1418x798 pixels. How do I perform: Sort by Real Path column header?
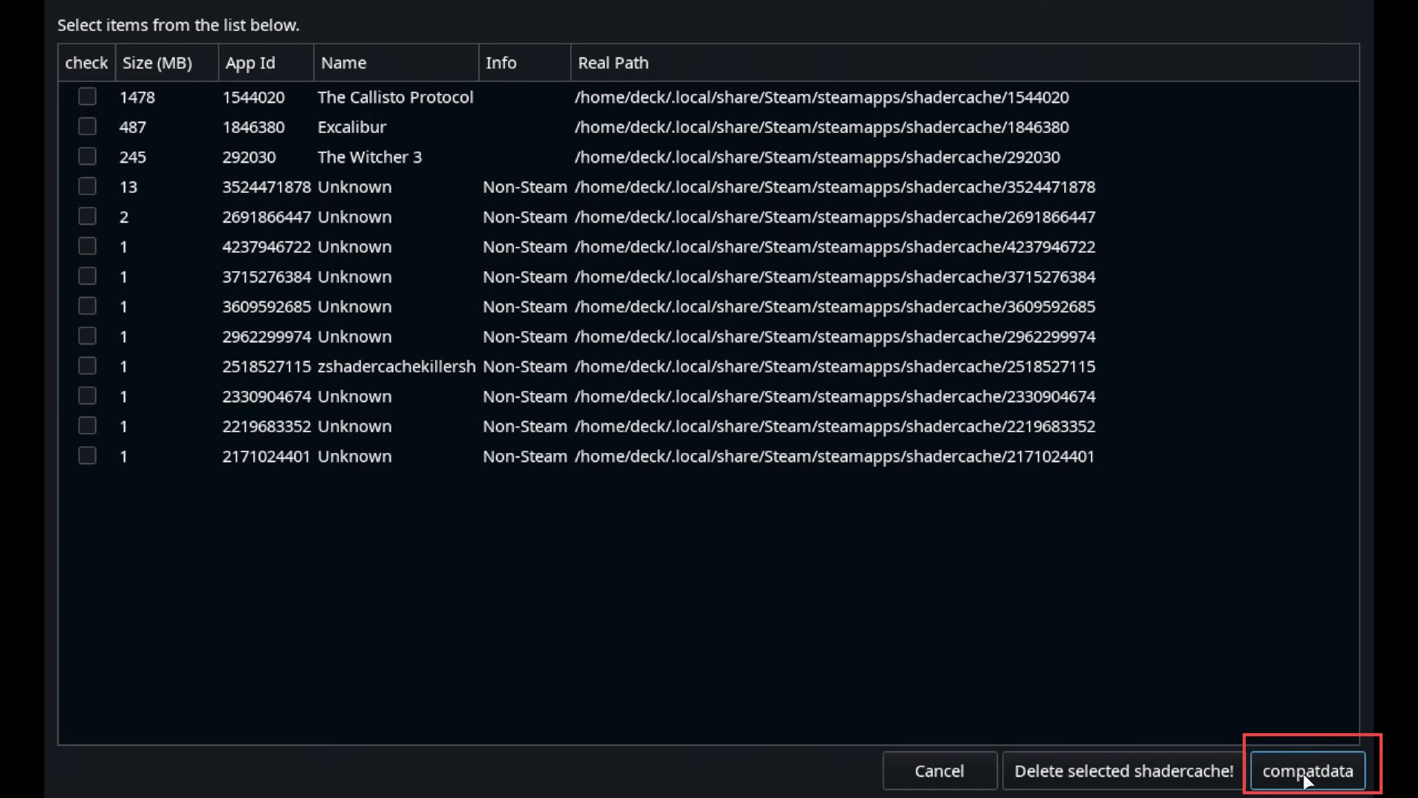pyautogui.click(x=965, y=63)
